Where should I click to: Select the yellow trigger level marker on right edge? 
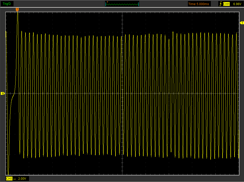click(x=242, y=23)
